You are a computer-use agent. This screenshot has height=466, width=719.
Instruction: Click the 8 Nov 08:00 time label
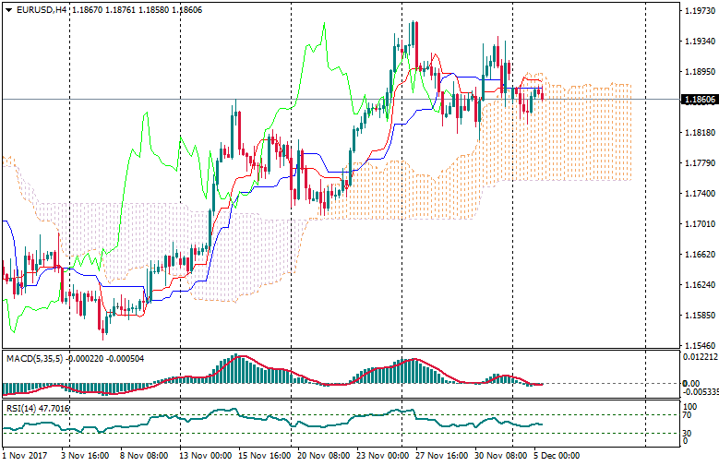(x=144, y=455)
